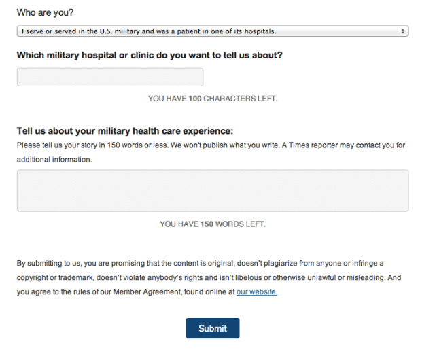This screenshot has width=435, height=354.
Task: Click the military hospital name input field
Action: click(x=109, y=77)
